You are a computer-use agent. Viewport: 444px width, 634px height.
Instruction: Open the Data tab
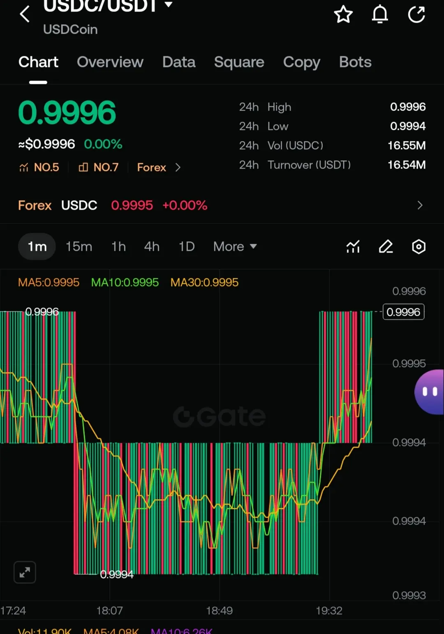click(x=179, y=62)
